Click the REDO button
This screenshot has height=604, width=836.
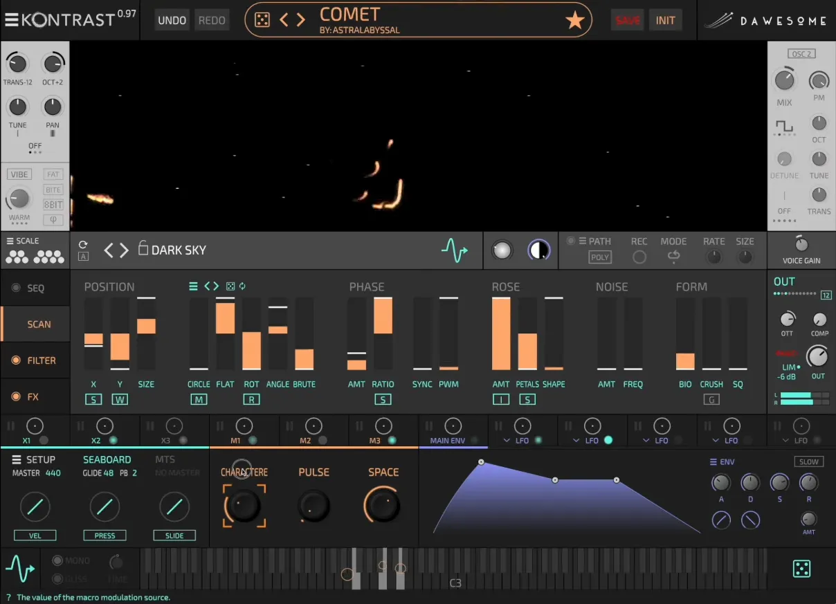coord(212,21)
